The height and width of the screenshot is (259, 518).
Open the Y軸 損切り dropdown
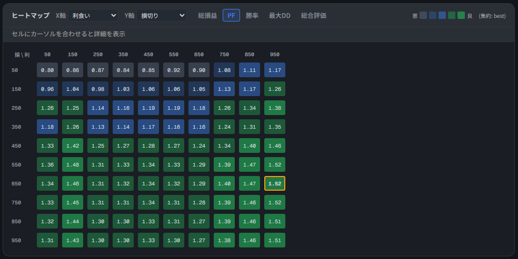coord(162,15)
